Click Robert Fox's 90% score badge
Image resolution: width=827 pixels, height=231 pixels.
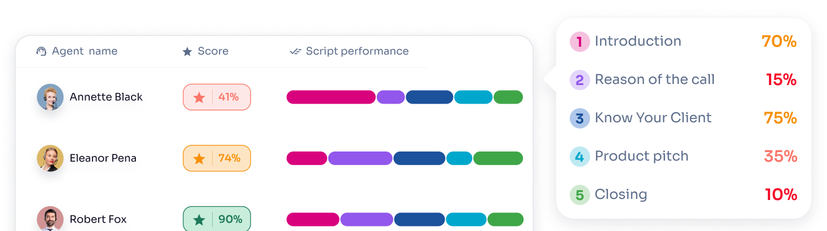coord(217,219)
